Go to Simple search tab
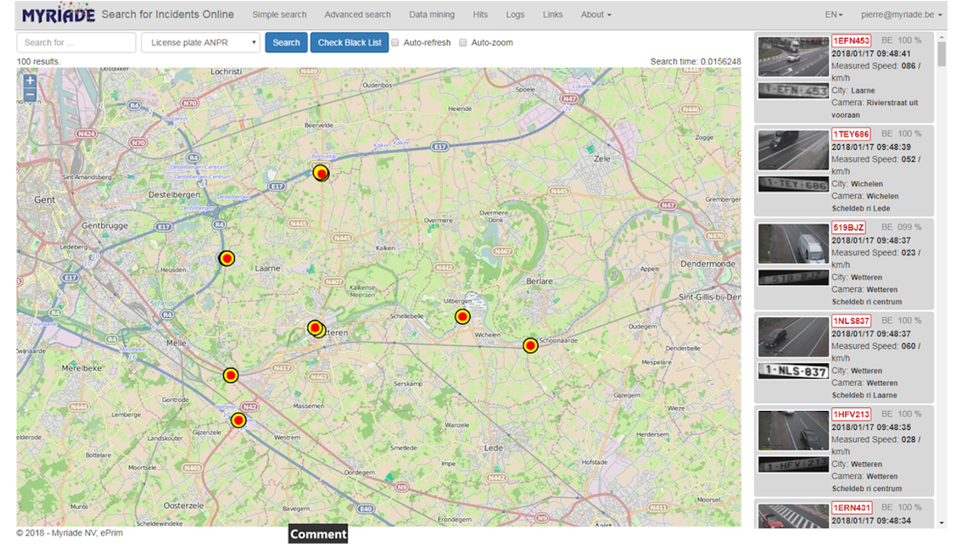Viewport: 967px width, 544px height. pos(280,14)
